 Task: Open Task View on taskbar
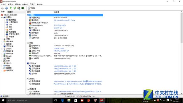pyautogui.click(x=56, y=100)
